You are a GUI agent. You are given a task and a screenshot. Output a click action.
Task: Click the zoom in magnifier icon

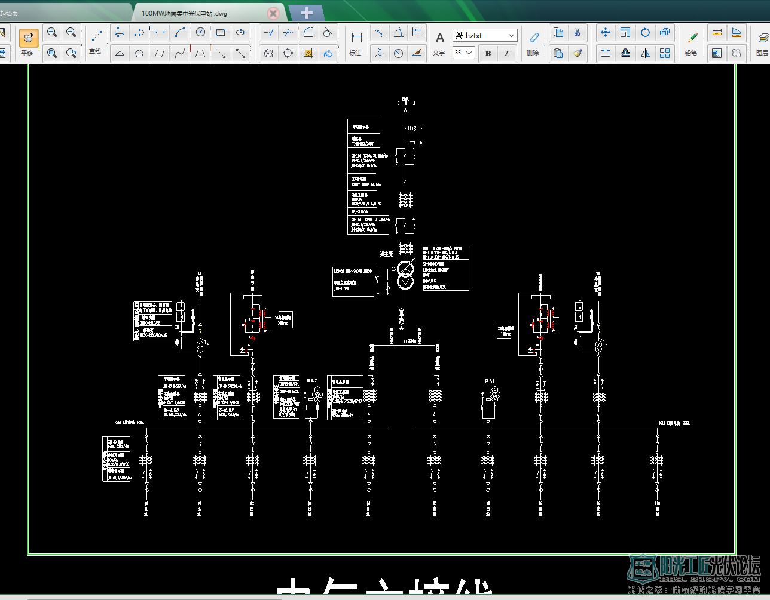(x=52, y=32)
